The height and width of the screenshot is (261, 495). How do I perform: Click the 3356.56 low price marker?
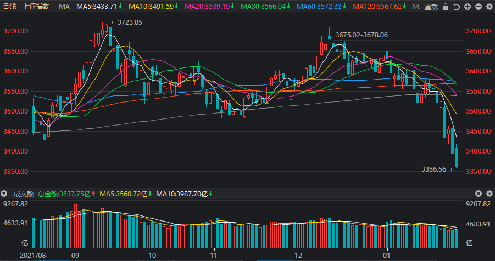pos(437,169)
